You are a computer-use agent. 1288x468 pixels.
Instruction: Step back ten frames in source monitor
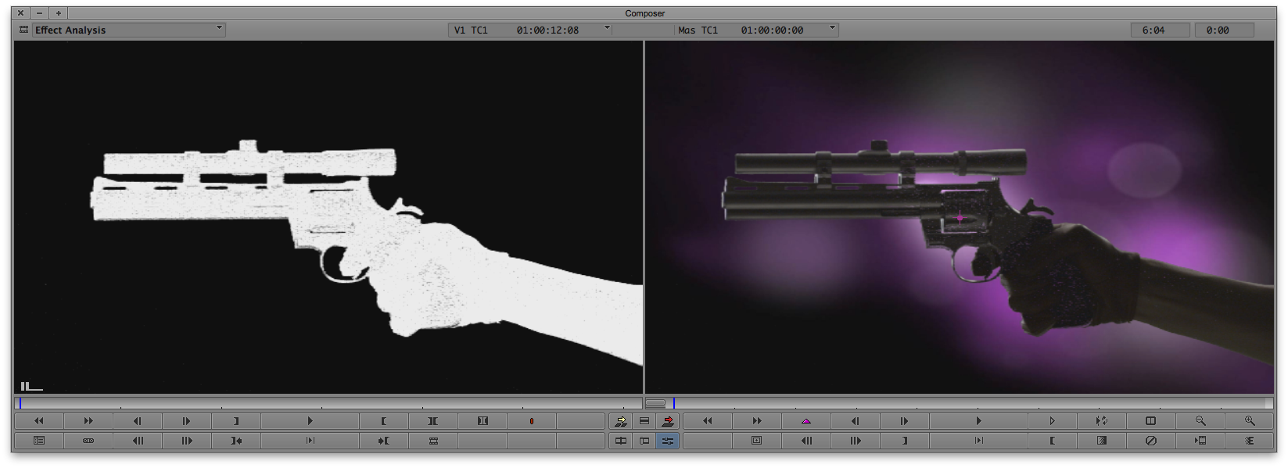[x=137, y=441]
